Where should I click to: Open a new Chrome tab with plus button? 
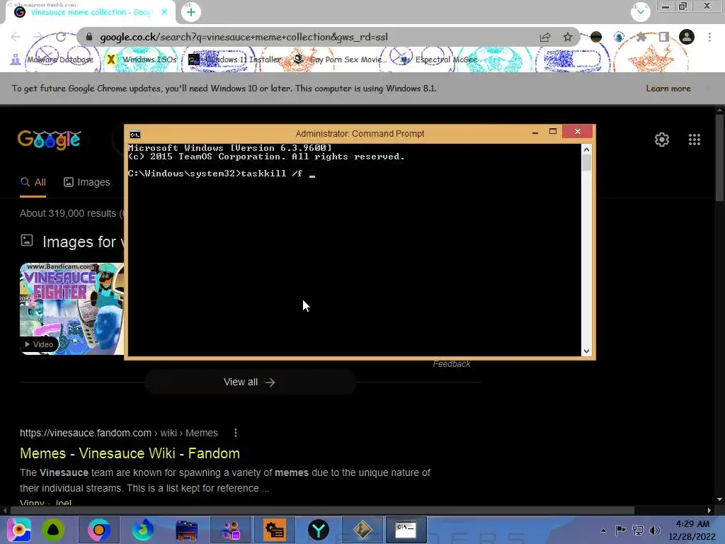point(191,13)
